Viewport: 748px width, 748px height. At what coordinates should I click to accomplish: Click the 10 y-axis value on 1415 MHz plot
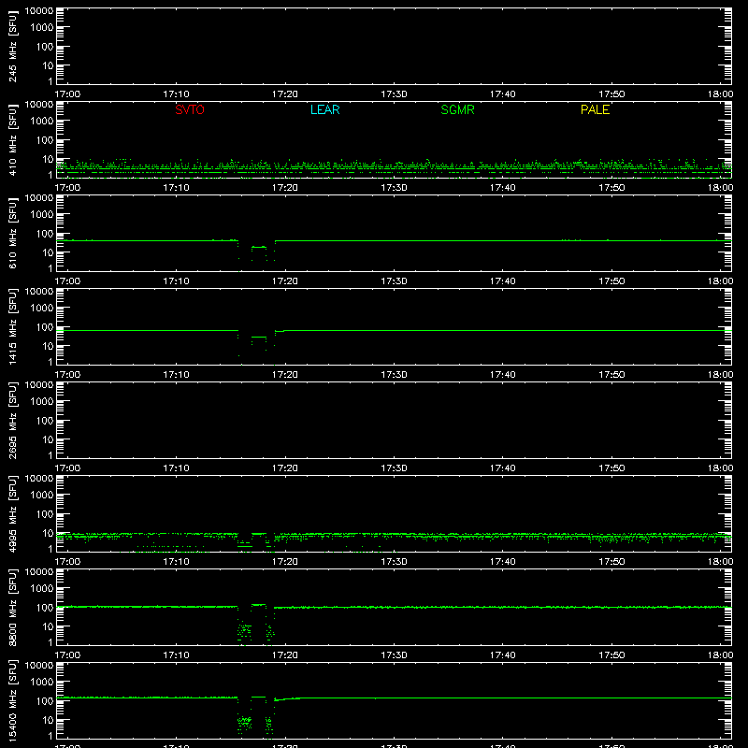pyautogui.click(x=48, y=346)
